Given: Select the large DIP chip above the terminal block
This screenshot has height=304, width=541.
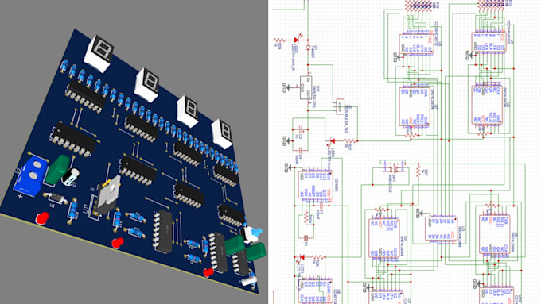Looking at the screenshot, I should [74, 140].
